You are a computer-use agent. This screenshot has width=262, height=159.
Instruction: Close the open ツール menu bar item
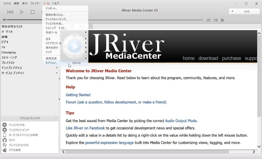coord(46,3)
